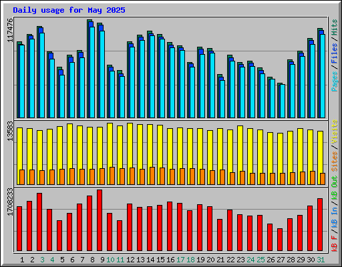This screenshot has height=267, width=342.
Task: Click the yellow visits bar for day 23
Action: [x=240, y=148]
